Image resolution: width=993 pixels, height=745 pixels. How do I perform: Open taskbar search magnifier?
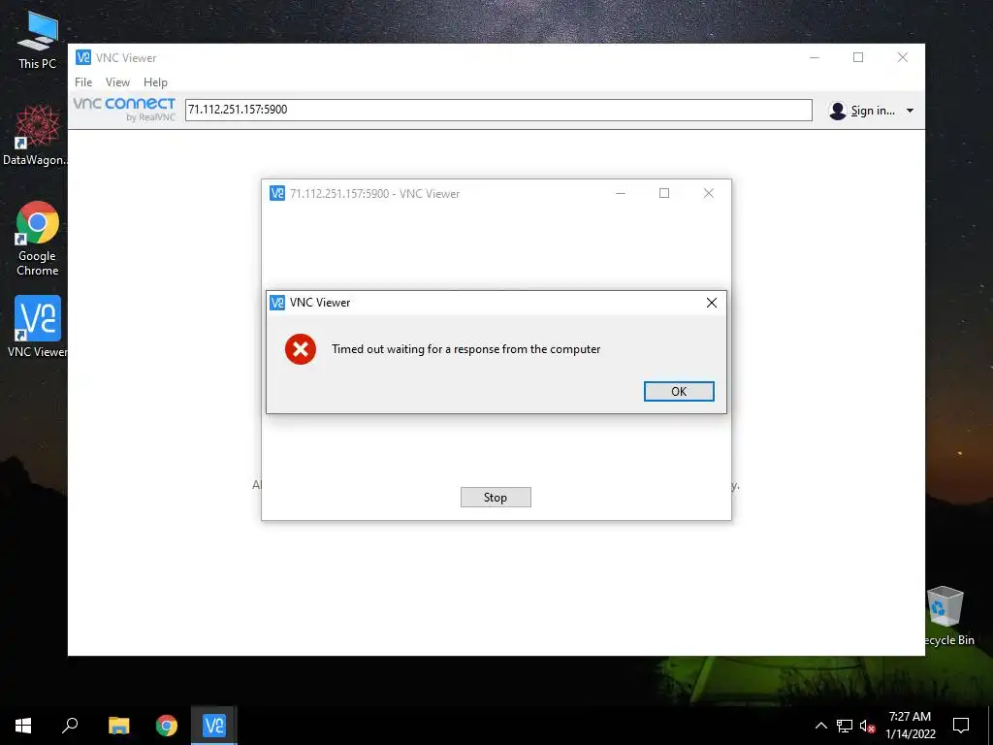(70, 726)
